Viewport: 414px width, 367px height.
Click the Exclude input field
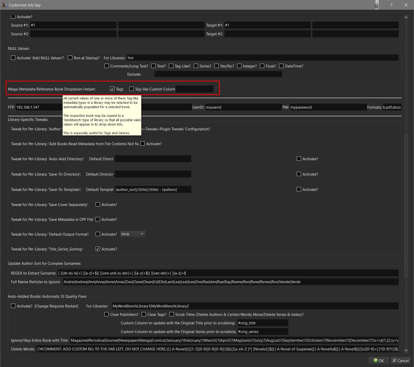[x=218, y=74]
